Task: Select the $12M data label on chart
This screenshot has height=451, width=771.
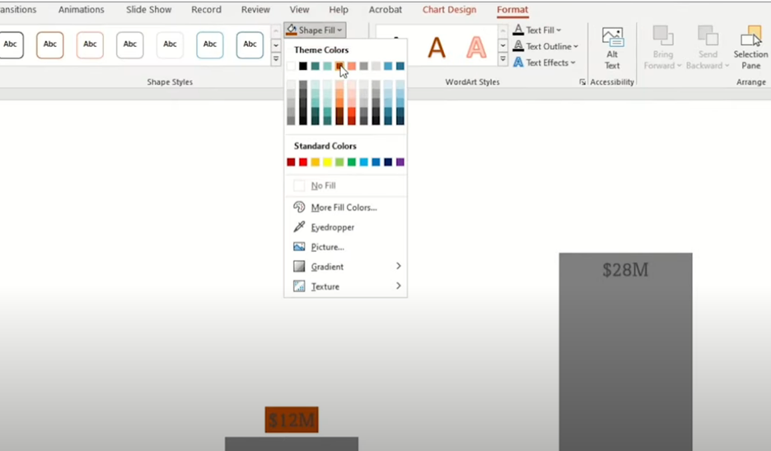Action: pyautogui.click(x=292, y=420)
